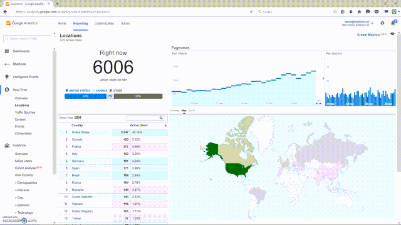Switch to the Customization tab

tap(104, 23)
